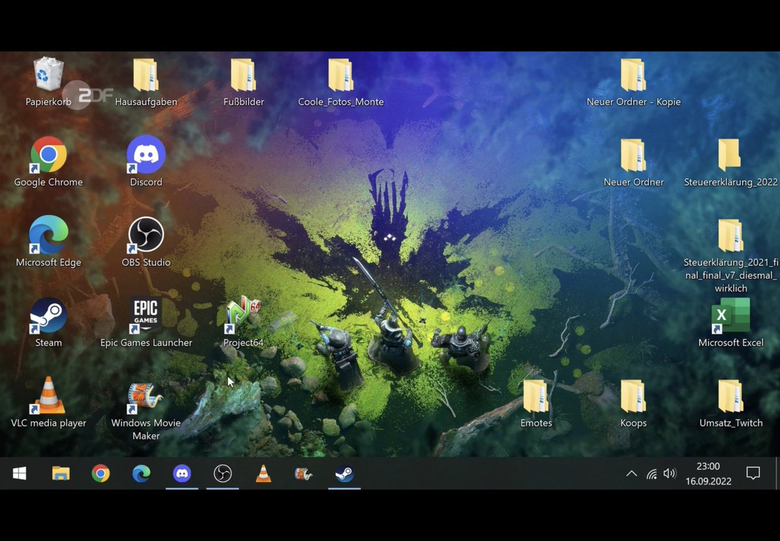Switch to Discord in the taskbar
780x541 pixels.
[x=182, y=474]
